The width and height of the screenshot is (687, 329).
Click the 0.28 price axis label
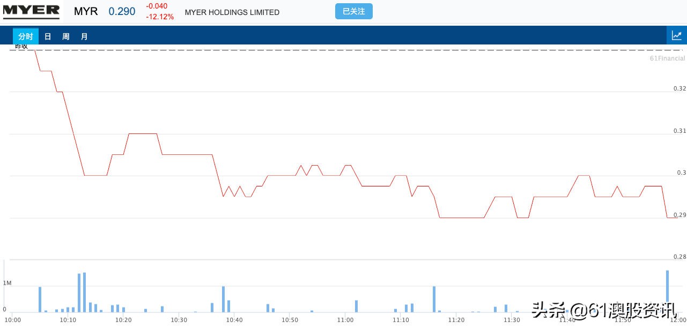tap(679, 257)
